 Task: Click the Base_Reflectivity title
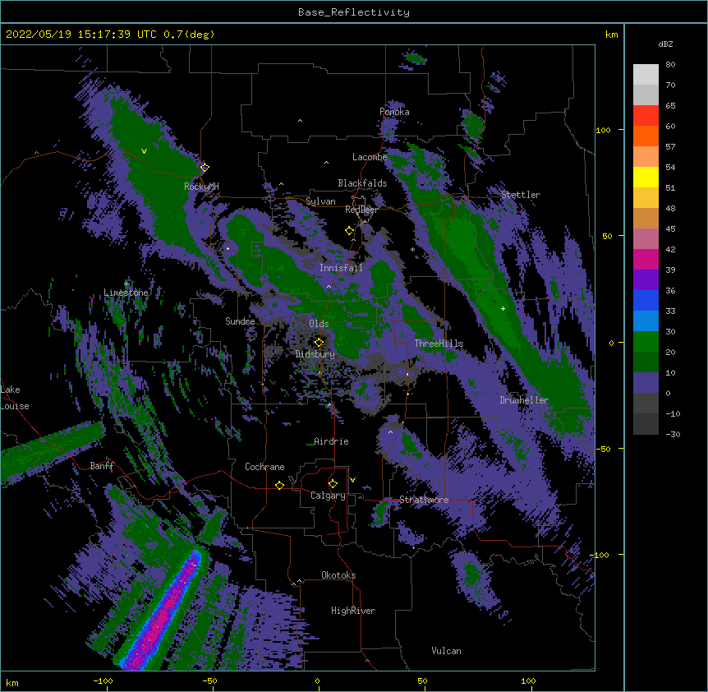pyautogui.click(x=354, y=12)
